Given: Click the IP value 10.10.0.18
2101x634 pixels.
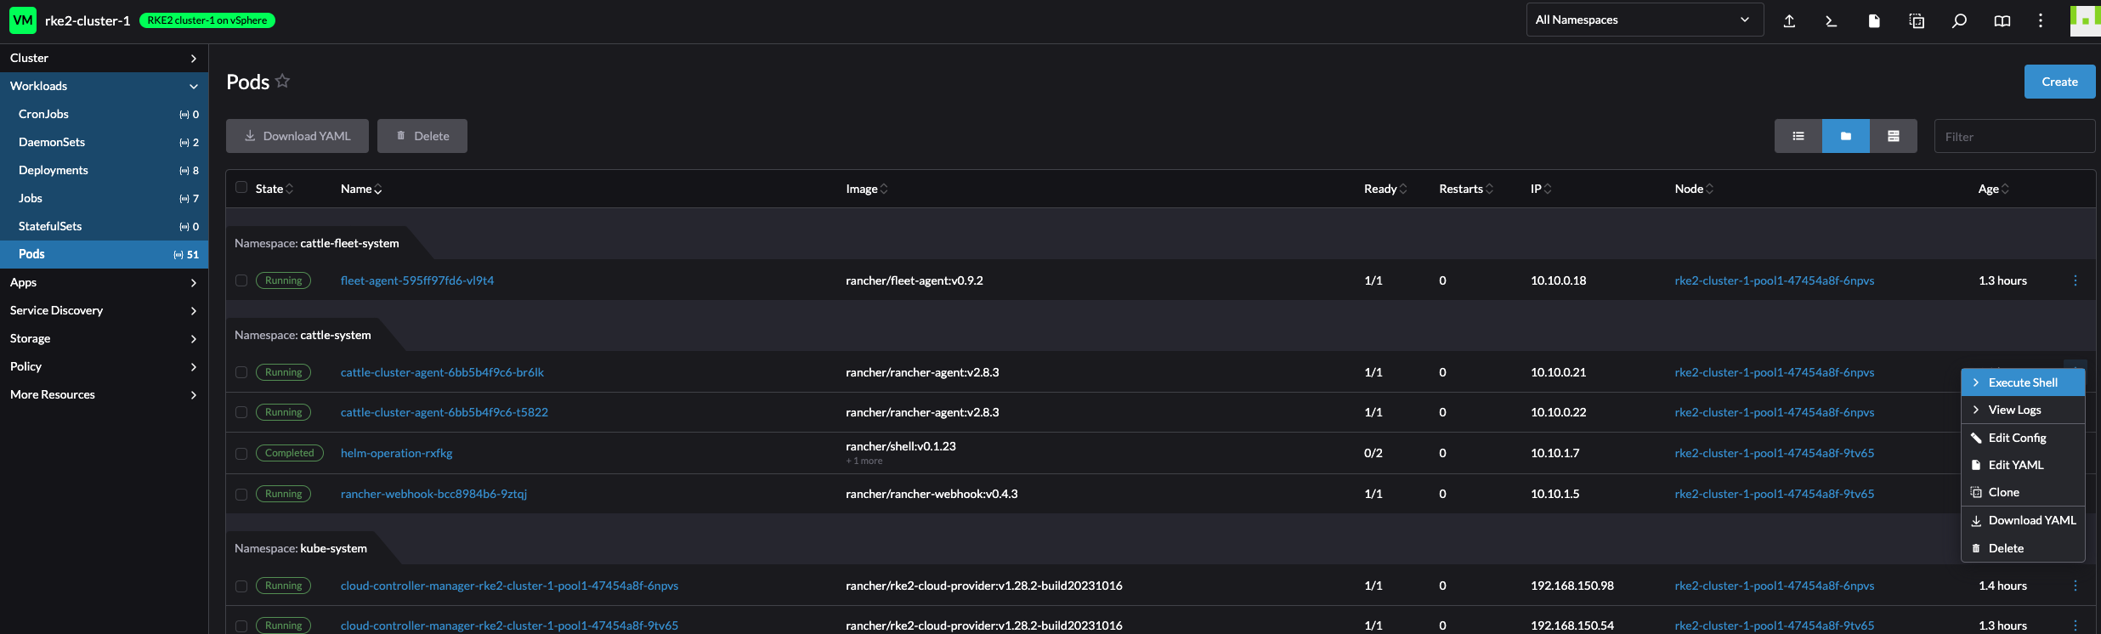Looking at the screenshot, I should 1559,280.
